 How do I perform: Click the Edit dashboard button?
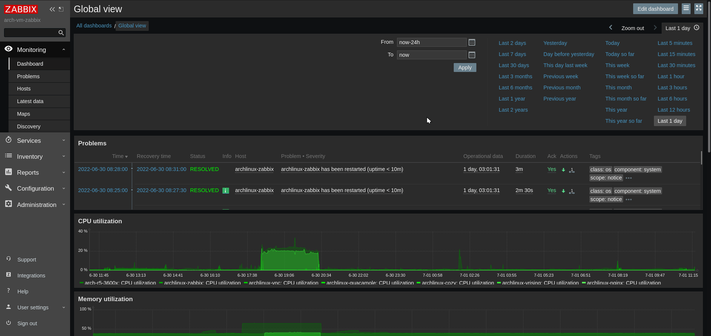click(x=655, y=9)
